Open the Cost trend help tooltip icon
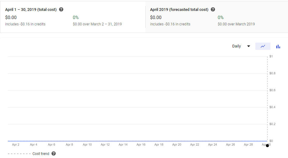 pyautogui.click(x=54, y=153)
